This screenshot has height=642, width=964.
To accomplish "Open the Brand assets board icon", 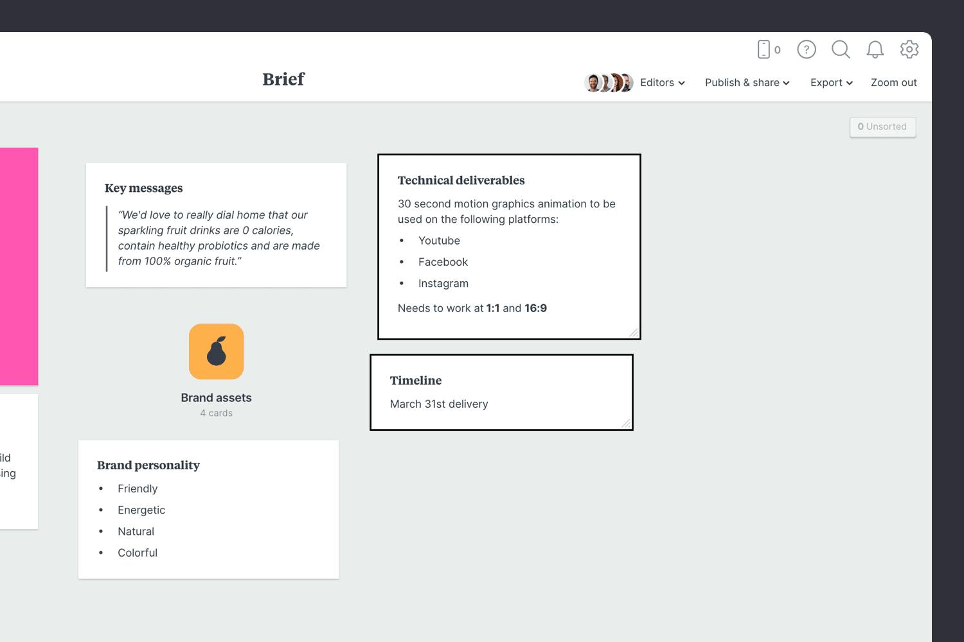I will pyautogui.click(x=216, y=351).
